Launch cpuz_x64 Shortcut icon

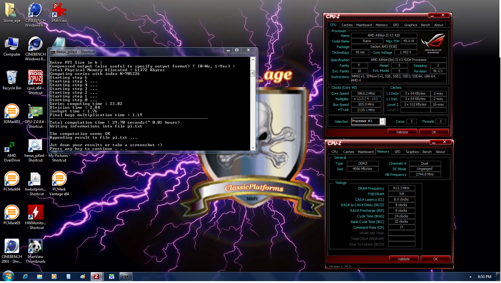point(35,82)
